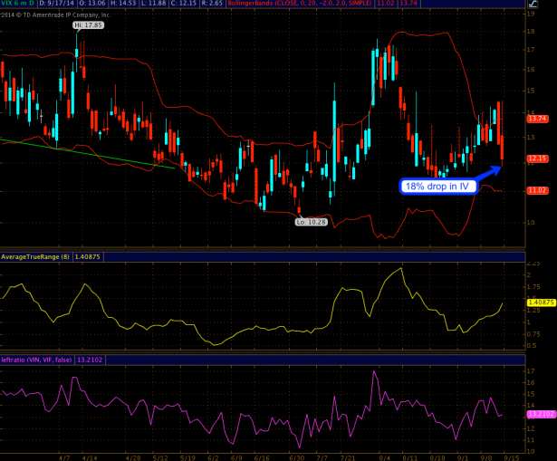Click the red 13.74 upper band price tag
The height and width of the screenshot is (461, 557).
point(537,119)
